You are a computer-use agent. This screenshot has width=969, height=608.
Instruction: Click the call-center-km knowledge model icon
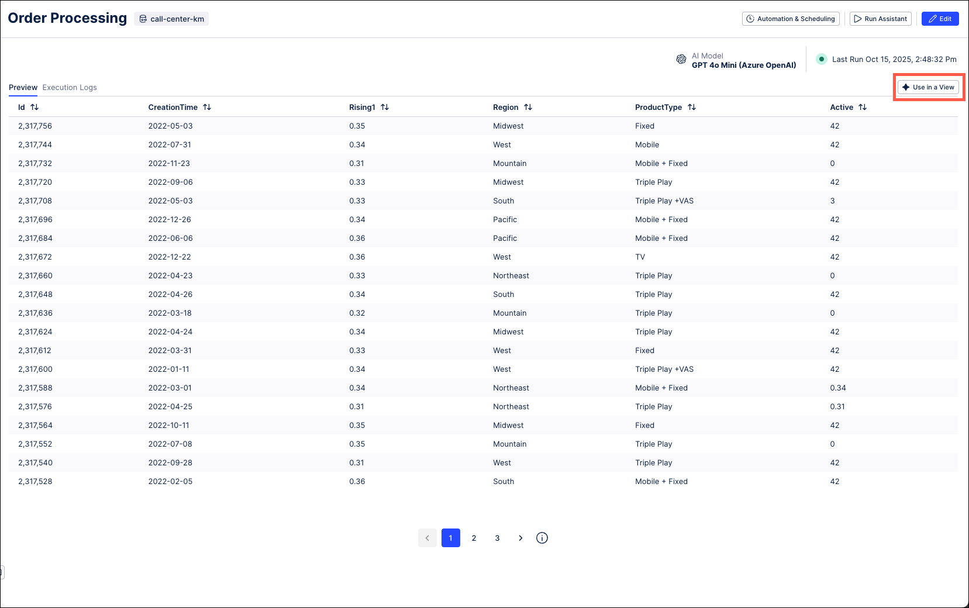(x=143, y=19)
